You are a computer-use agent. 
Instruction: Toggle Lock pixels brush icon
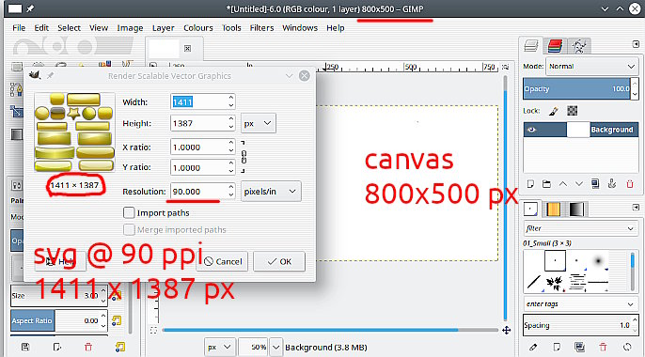coord(553,111)
